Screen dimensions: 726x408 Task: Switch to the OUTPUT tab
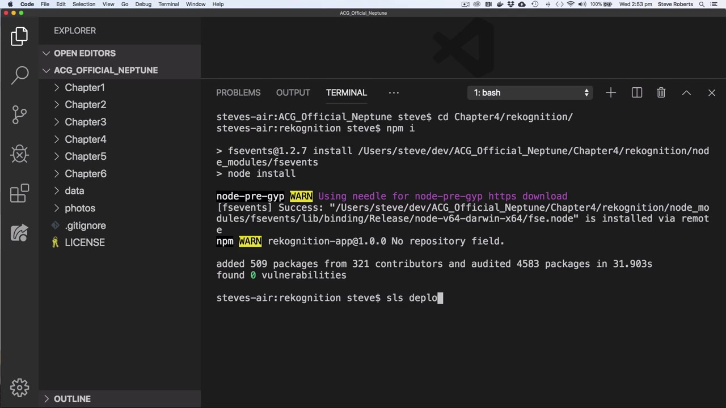293,92
